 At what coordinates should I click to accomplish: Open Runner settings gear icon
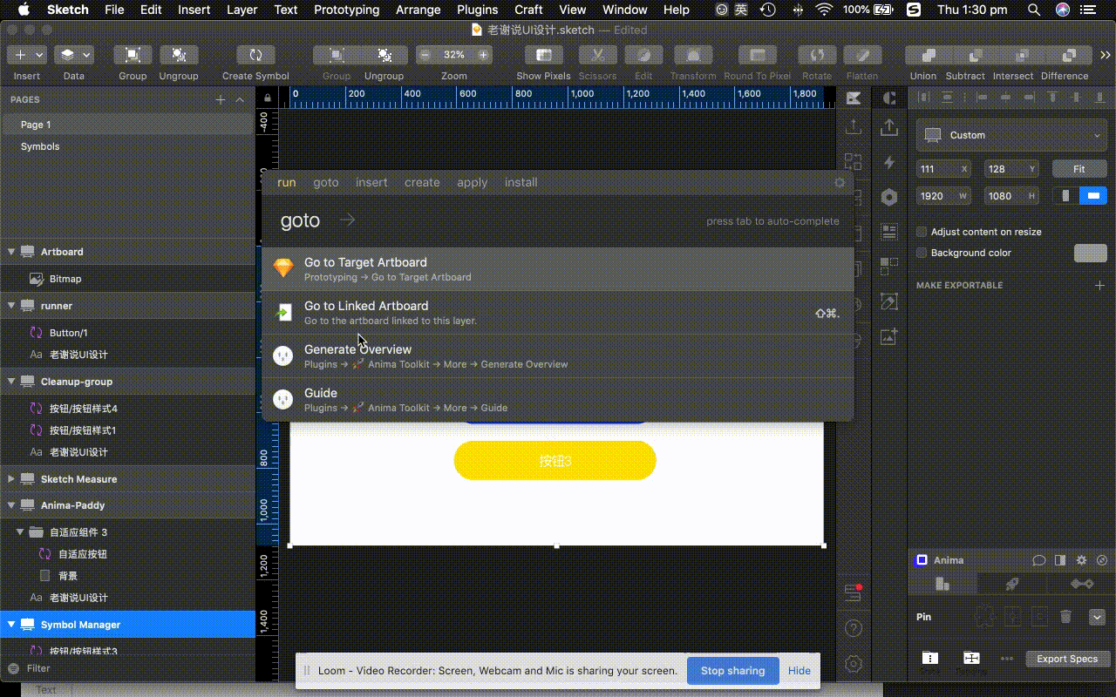click(x=840, y=183)
